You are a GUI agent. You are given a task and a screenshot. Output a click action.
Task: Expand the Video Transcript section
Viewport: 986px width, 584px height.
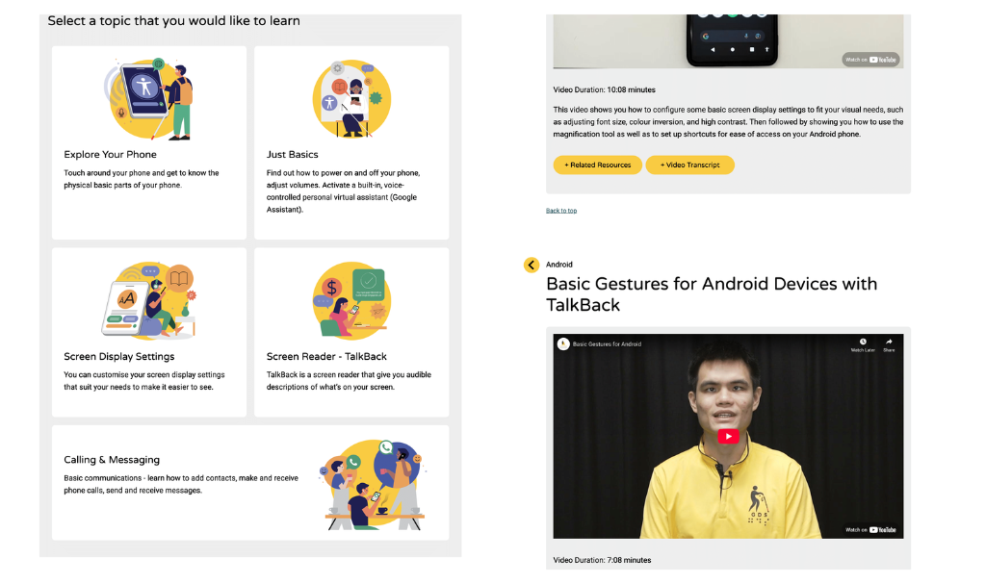coord(689,165)
